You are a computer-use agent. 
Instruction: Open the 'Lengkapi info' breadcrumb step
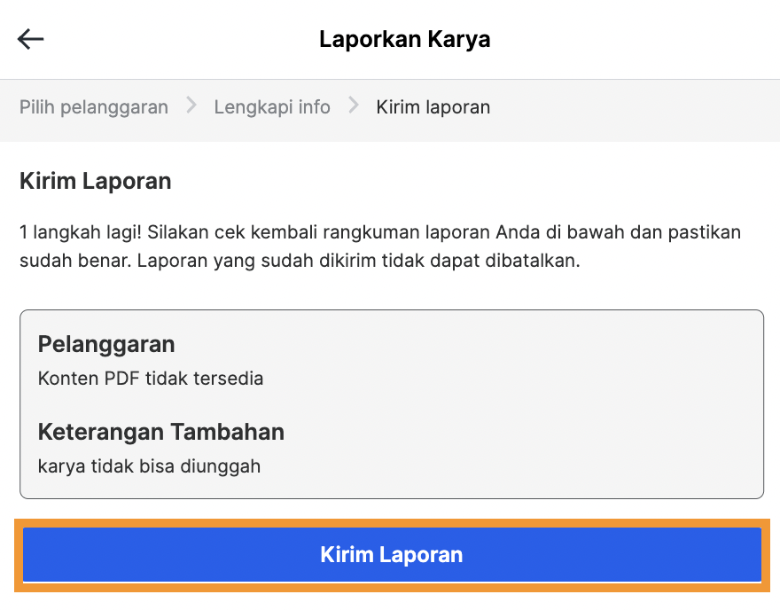tap(272, 107)
